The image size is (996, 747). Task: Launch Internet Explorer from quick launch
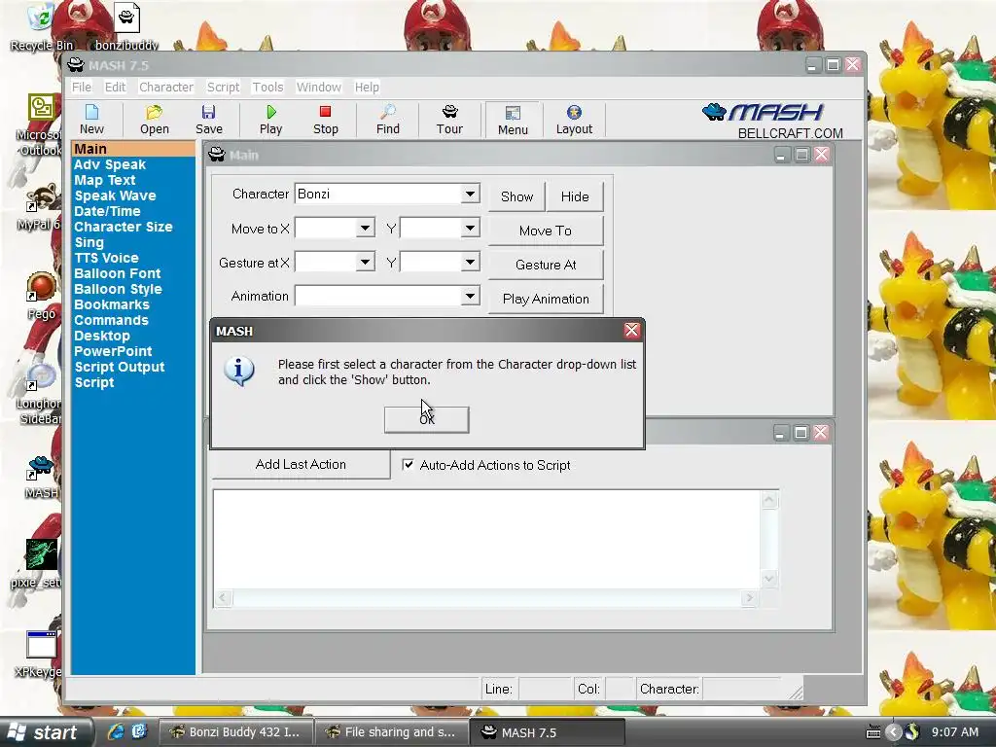click(x=115, y=731)
